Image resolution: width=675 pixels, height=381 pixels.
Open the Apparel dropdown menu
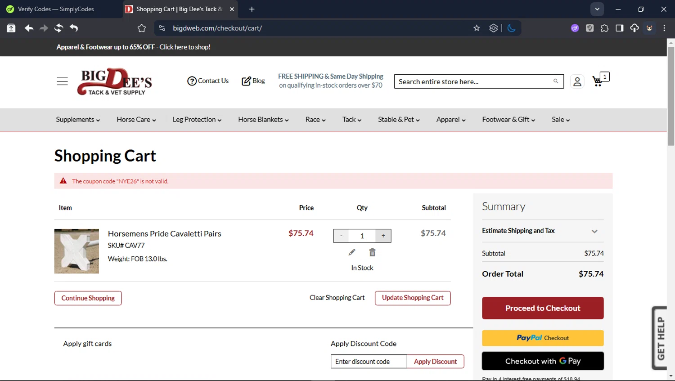(x=451, y=120)
